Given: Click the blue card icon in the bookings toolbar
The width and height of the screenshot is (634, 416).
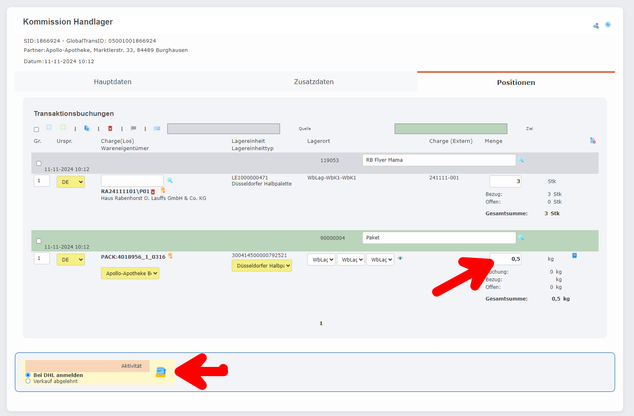Looking at the screenshot, I should tap(157, 128).
